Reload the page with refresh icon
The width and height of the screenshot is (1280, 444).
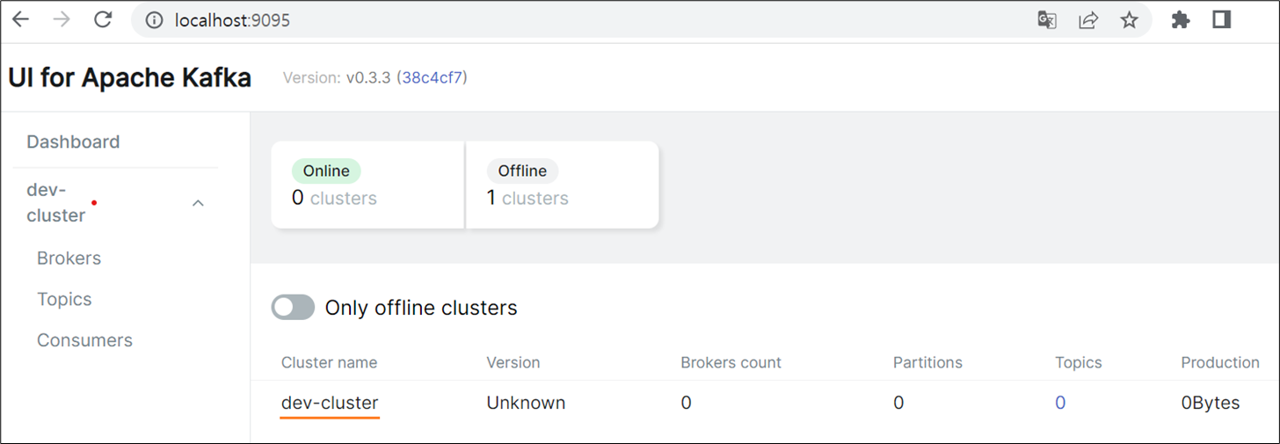pos(103,20)
